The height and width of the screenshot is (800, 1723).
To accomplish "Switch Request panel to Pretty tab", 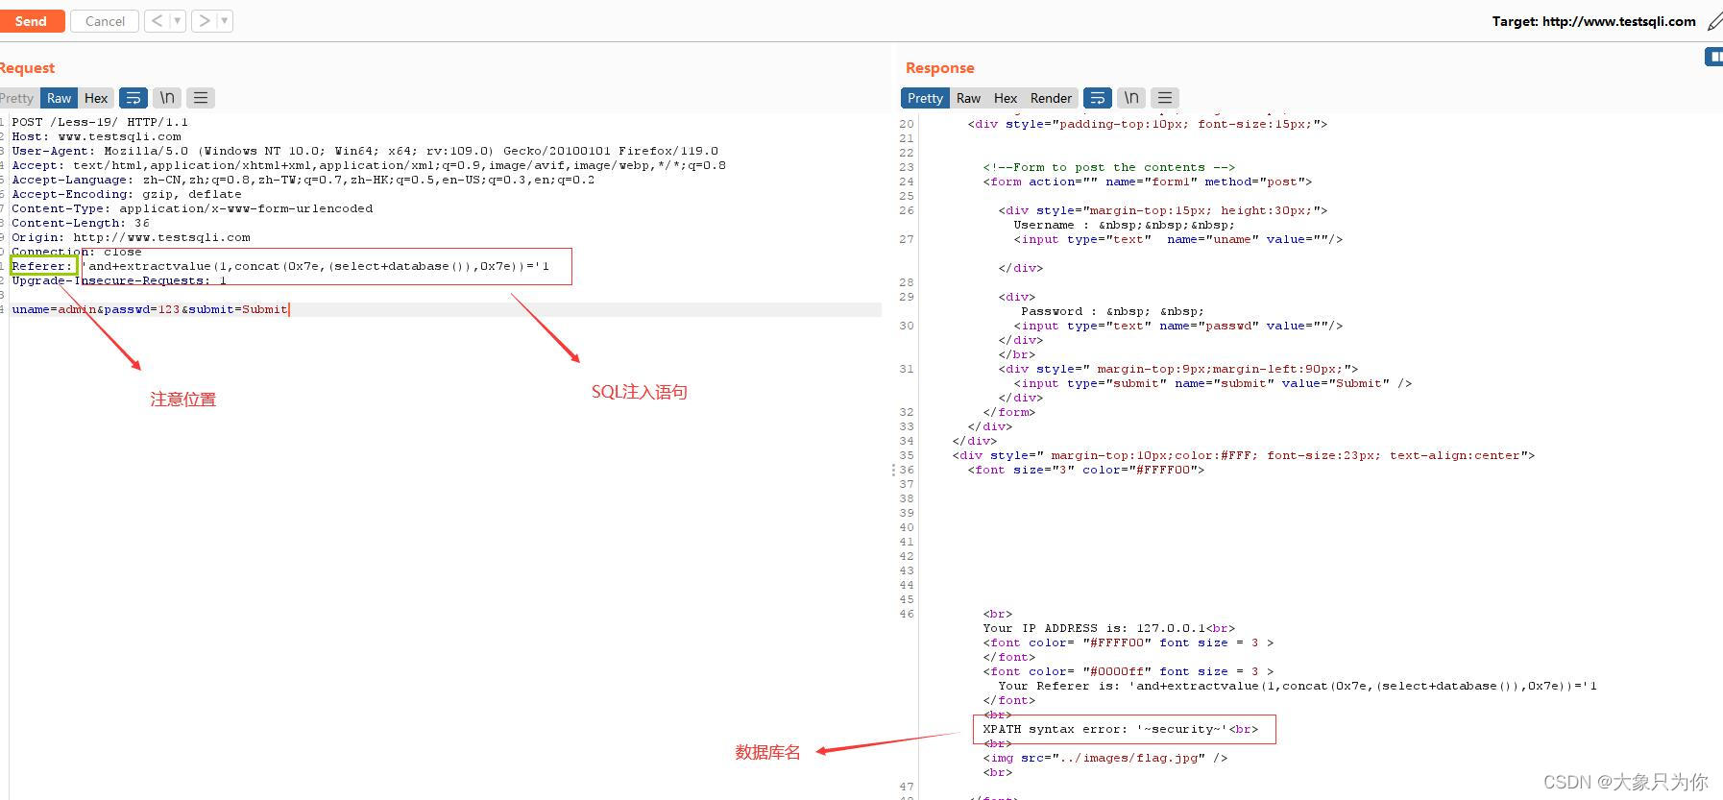I will (x=16, y=98).
